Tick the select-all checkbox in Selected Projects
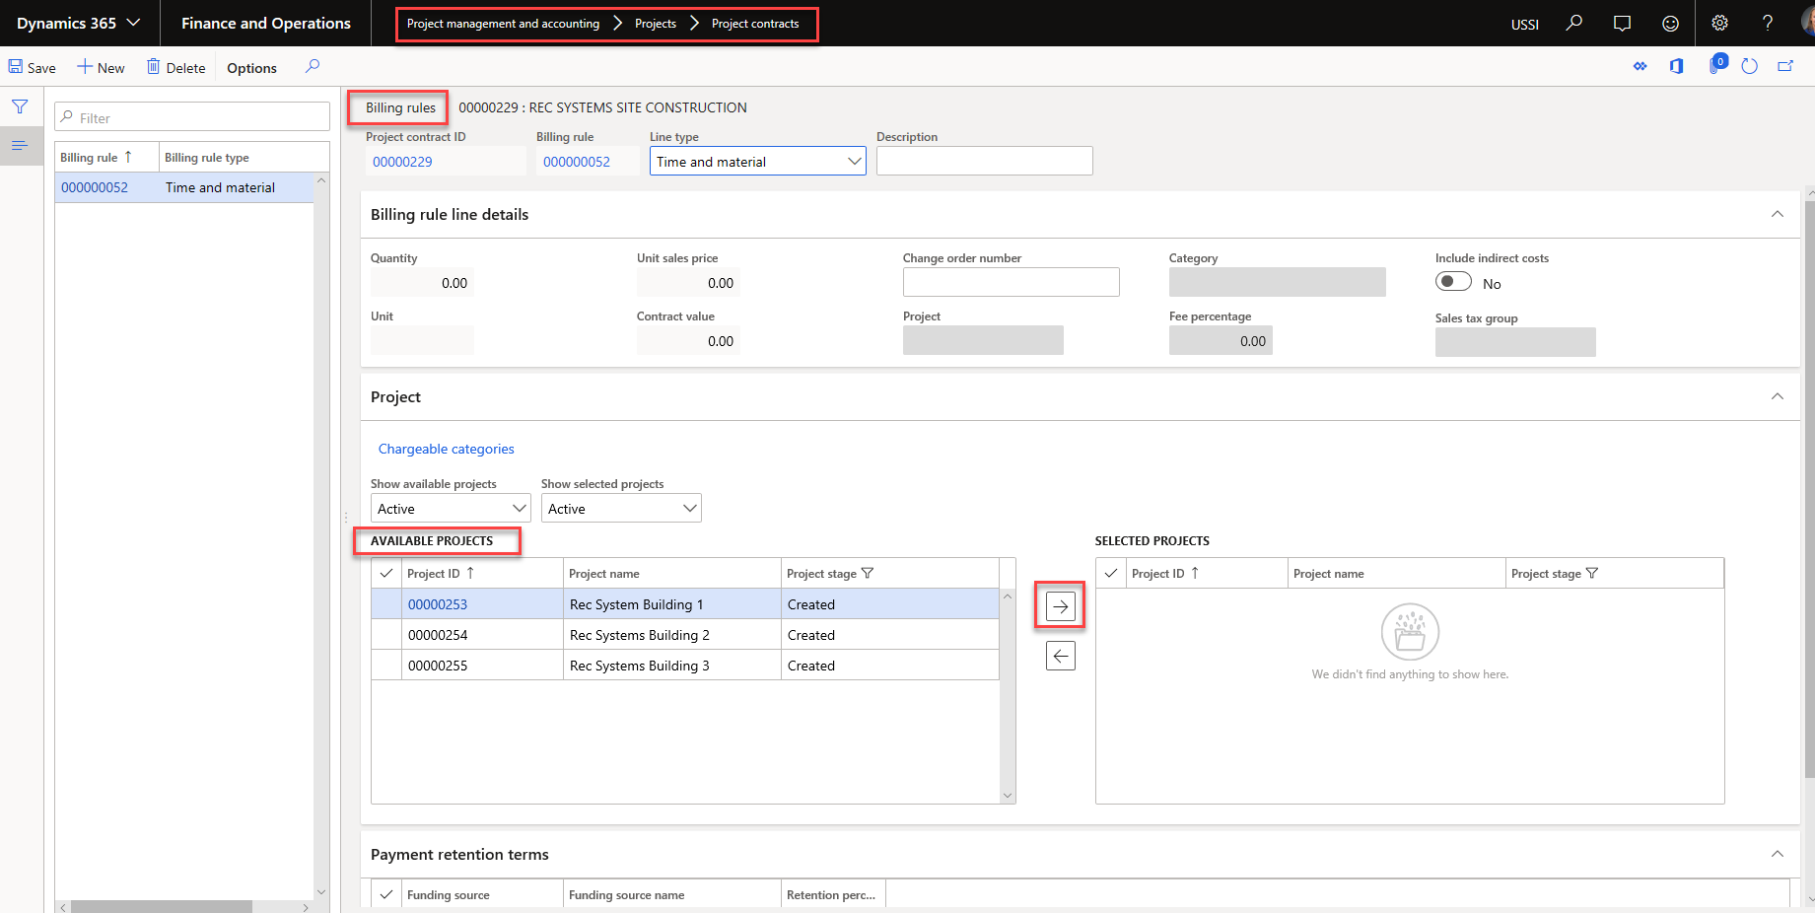The height and width of the screenshot is (913, 1815). (x=1111, y=573)
